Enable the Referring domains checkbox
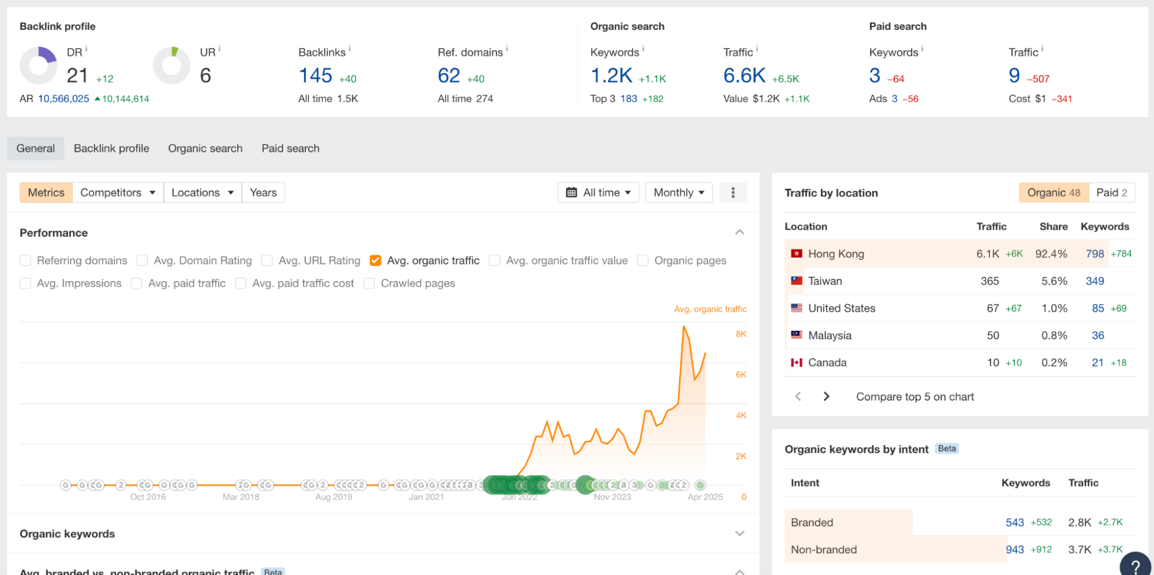Viewport: 1154px width, 575px height. pyautogui.click(x=25, y=260)
